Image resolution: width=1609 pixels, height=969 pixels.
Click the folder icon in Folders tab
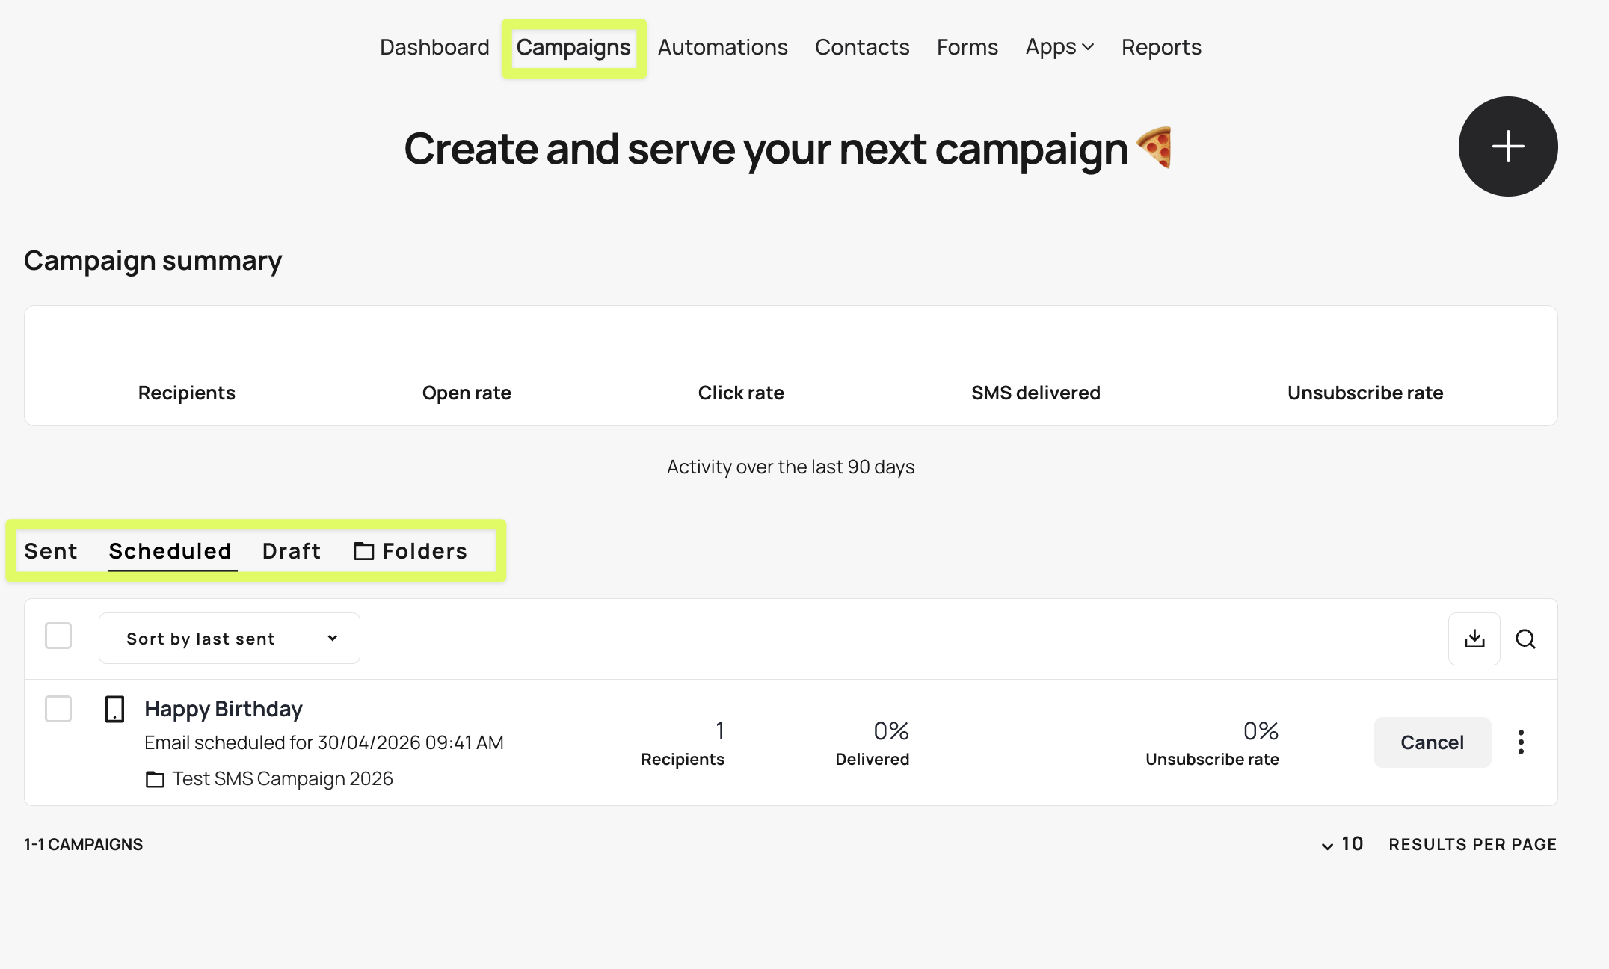tap(364, 551)
